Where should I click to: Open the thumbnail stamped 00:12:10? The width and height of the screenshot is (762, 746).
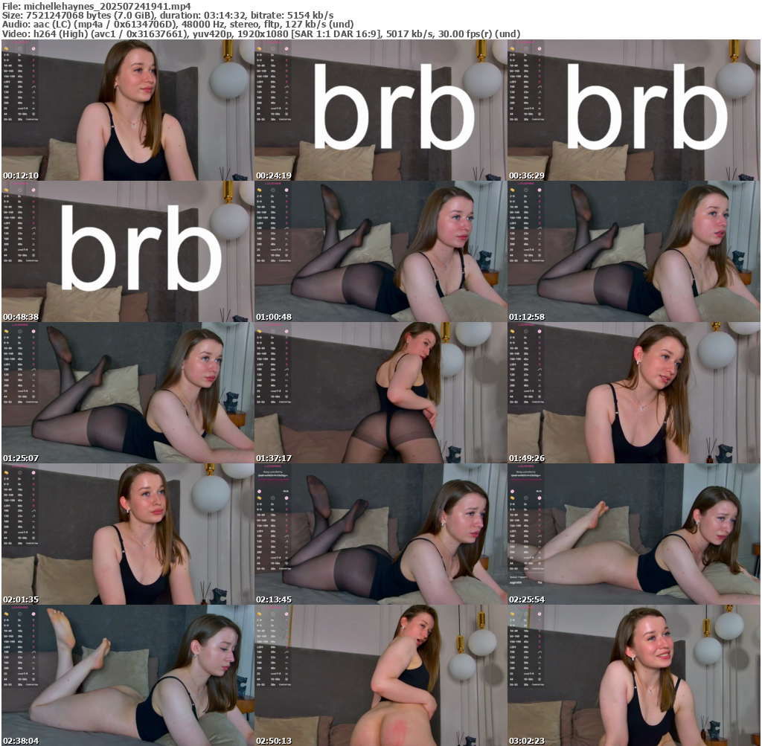click(x=127, y=110)
